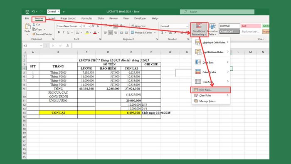Switch to the Page Layout tab
291x164 pixels.
click(x=68, y=18)
